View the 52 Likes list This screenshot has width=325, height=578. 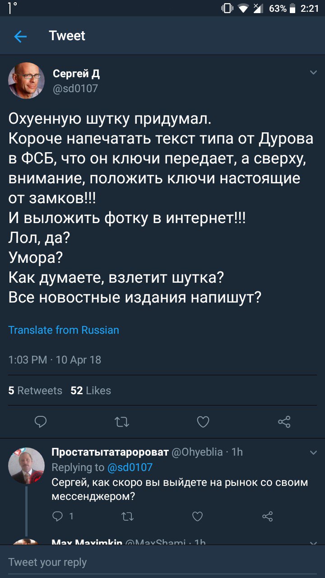pyautogui.click(x=91, y=391)
